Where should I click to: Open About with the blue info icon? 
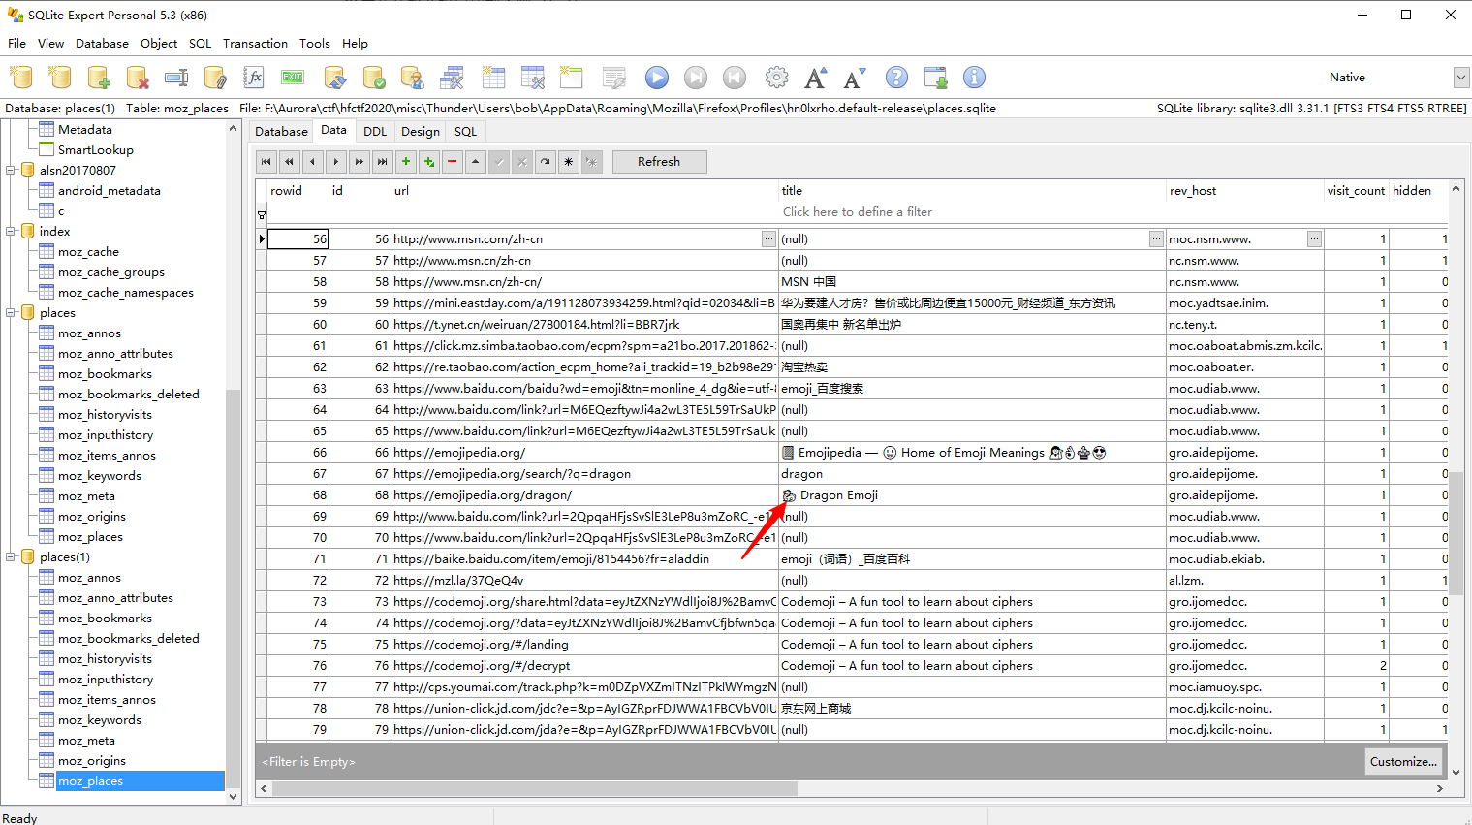(975, 78)
